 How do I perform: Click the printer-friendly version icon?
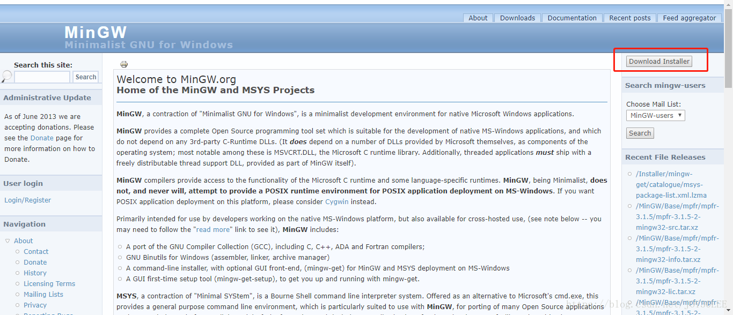tap(124, 64)
